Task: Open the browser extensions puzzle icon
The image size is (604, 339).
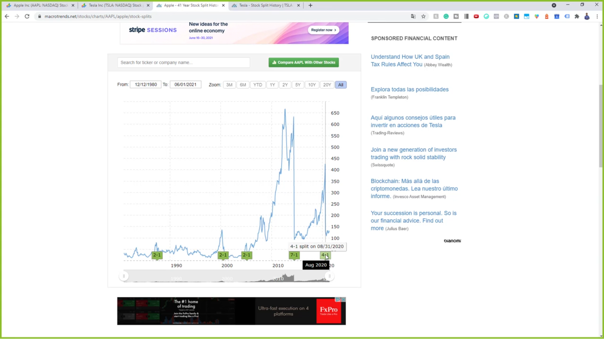Action: [x=577, y=16]
